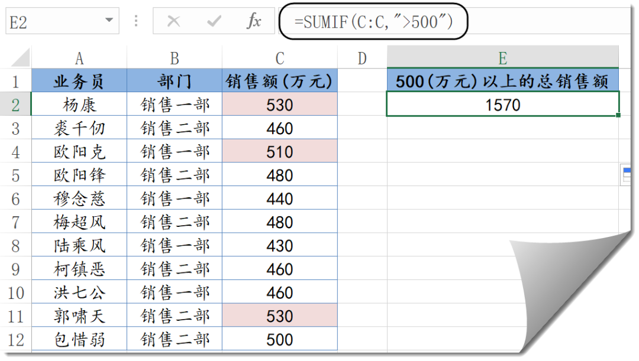Click 杨康's sales value 530

pyautogui.click(x=279, y=105)
